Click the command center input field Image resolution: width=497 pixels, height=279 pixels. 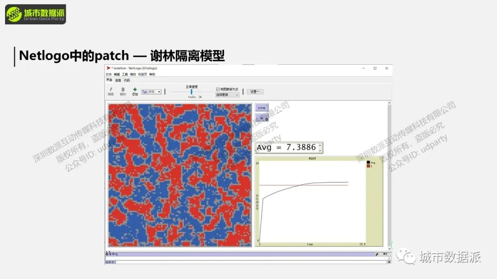pos(252,262)
